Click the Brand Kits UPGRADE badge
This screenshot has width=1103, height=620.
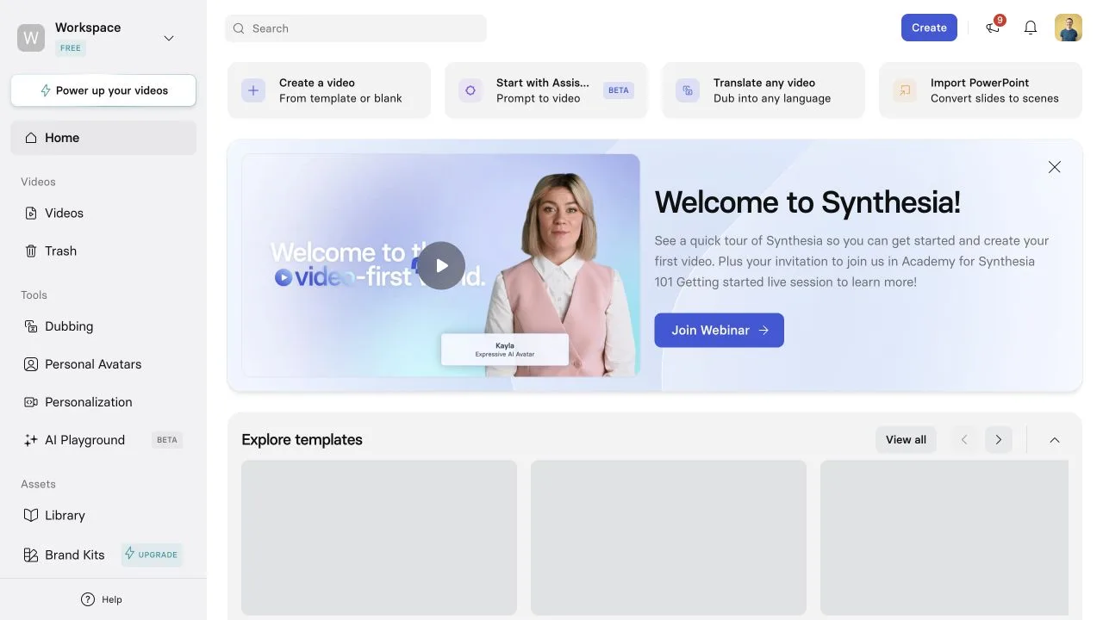[152, 555]
